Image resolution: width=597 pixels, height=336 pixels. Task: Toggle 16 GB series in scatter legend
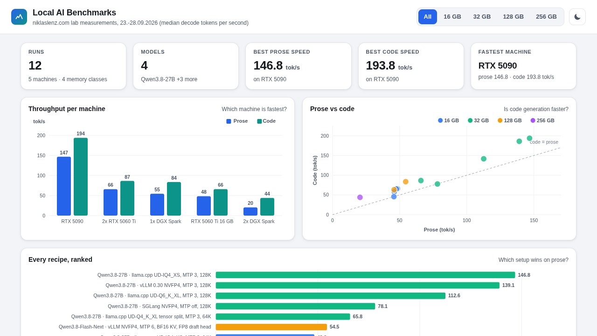[x=448, y=120]
